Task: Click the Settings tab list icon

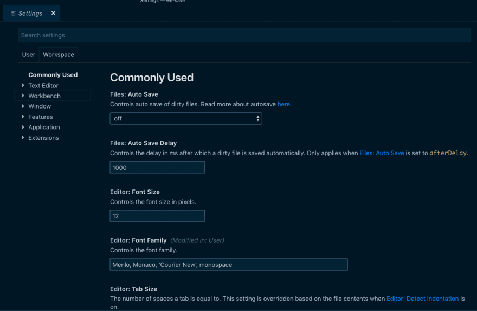Action: click(13, 13)
